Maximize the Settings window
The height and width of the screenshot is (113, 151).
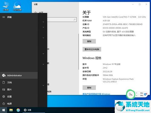coord(140,4)
